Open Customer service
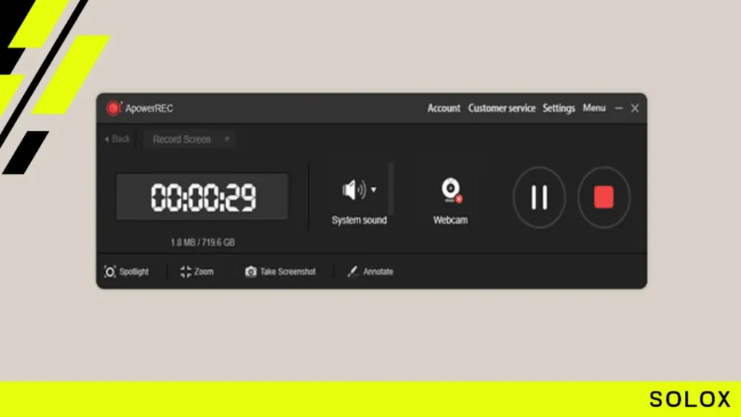The width and height of the screenshot is (741, 417). (501, 109)
